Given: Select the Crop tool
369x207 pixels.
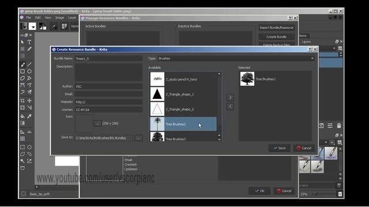Looking at the screenshot, I should (22, 101).
